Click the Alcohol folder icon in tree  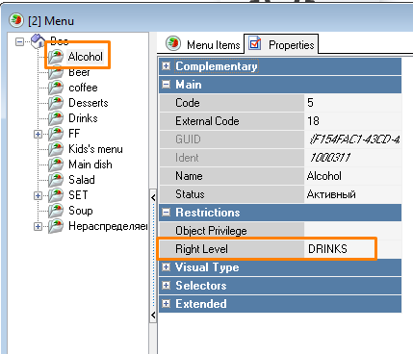coord(56,57)
